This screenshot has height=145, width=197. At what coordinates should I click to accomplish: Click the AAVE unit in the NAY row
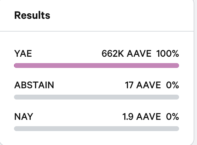click(149, 117)
